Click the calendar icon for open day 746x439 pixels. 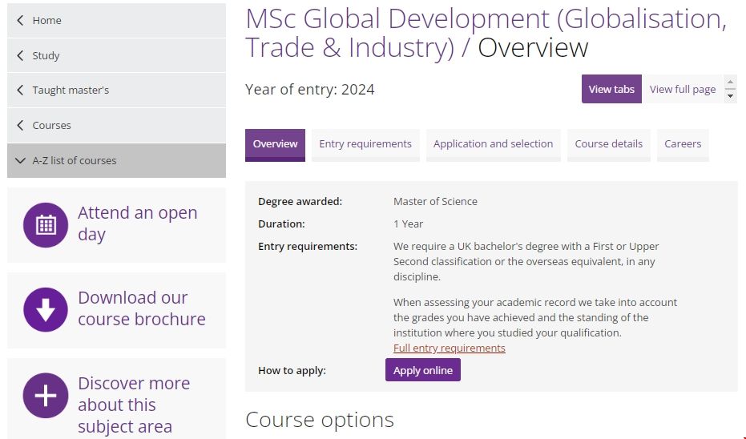coord(46,225)
